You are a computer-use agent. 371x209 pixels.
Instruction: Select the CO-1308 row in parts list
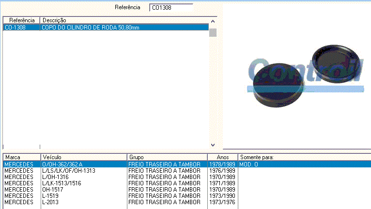(x=97, y=28)
